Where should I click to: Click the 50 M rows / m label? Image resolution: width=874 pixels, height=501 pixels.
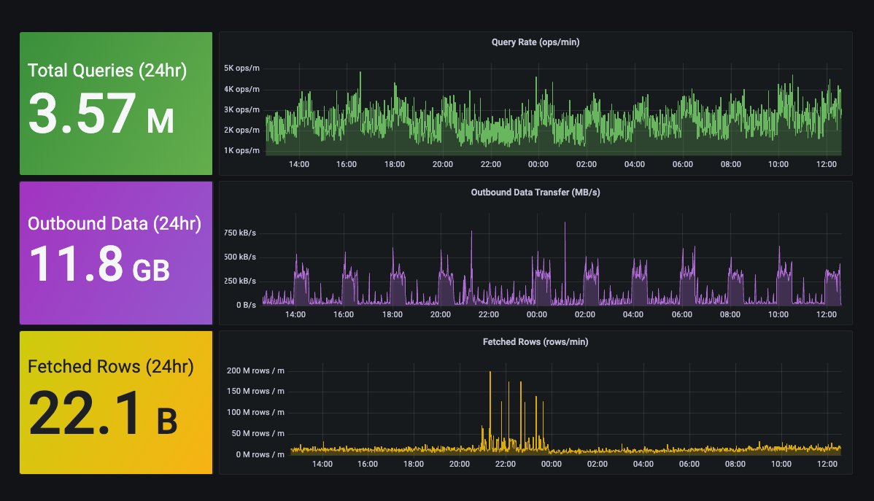258,434
